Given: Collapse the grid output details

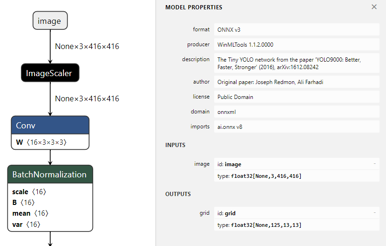Looking at the screenshot, I should (374, 213).
